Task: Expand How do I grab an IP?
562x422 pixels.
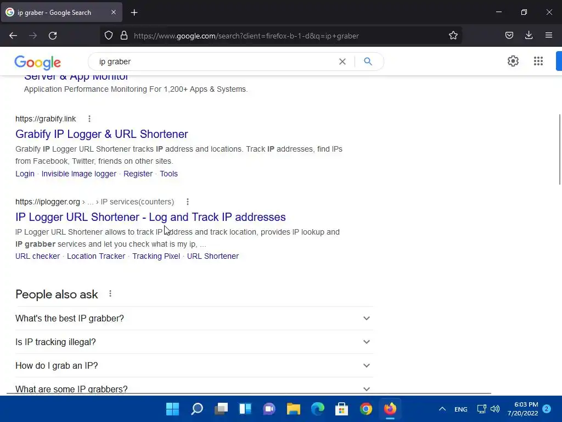Action: [194, 365]
